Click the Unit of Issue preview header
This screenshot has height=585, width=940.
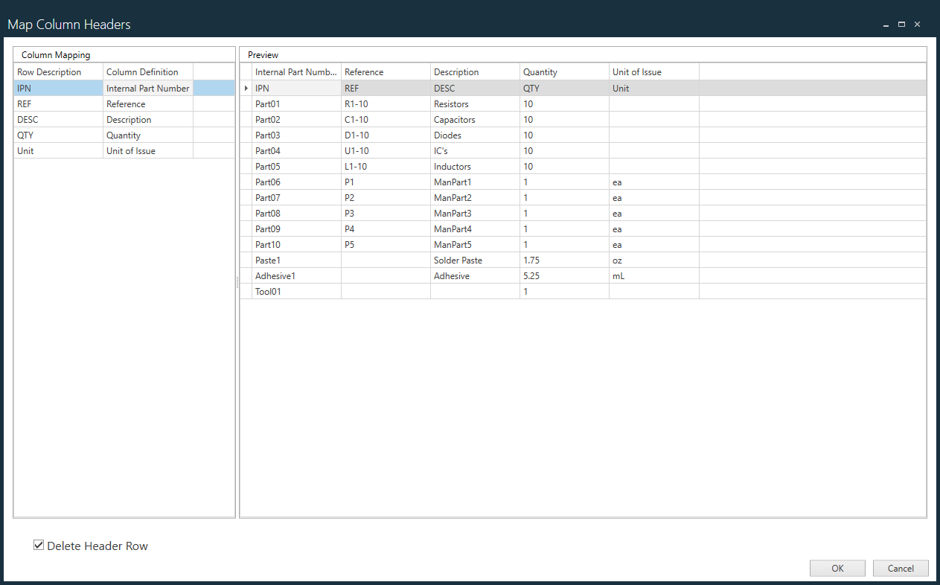tap(653, 71)
